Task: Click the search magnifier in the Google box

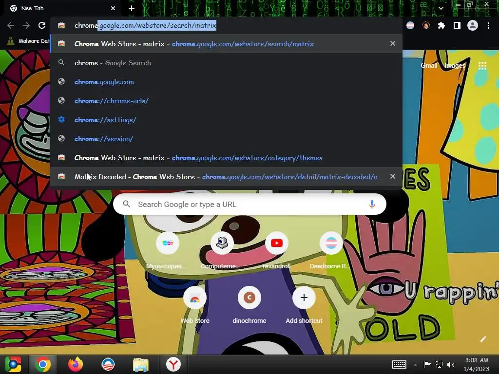Action: [x=126, y=204]
